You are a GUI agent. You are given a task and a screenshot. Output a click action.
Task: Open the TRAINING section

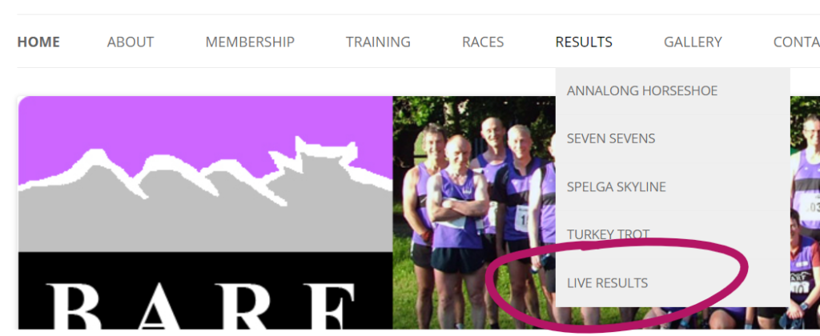pyautogui.click(x=378, y=42)
